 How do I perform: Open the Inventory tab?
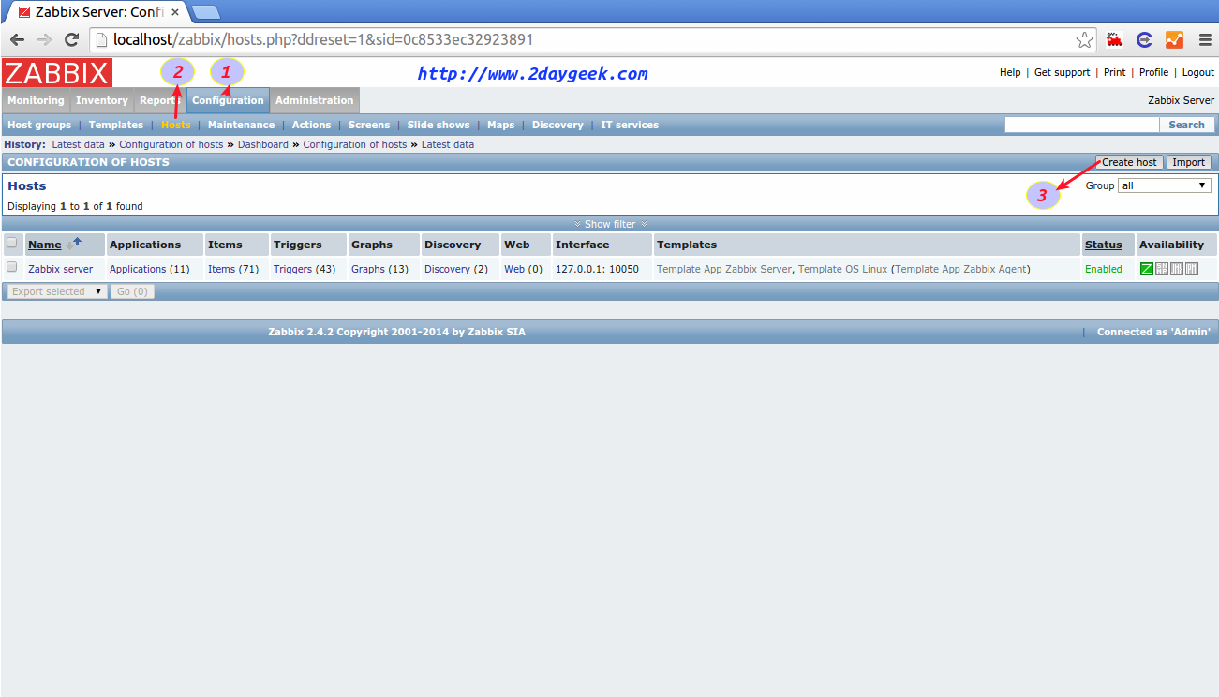[102, 100]
